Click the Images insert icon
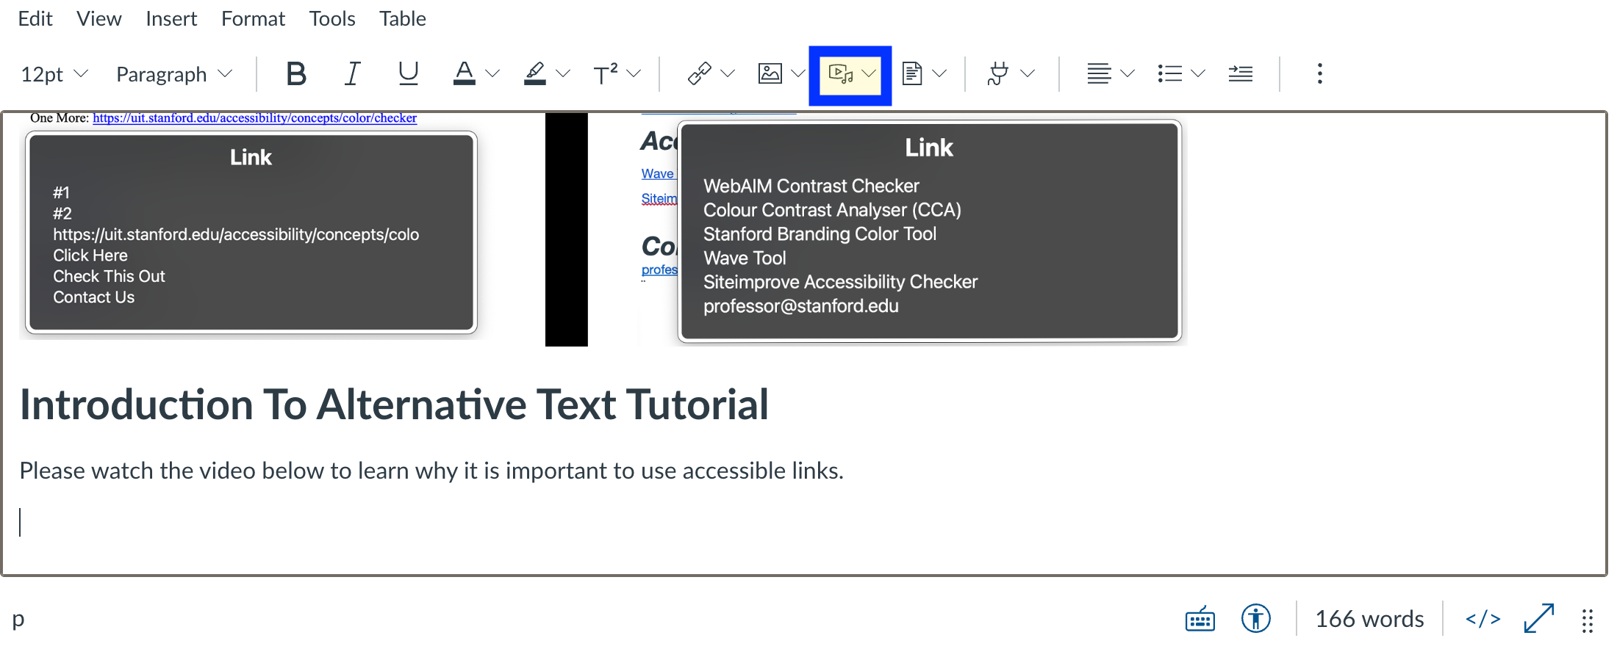 pos(770,73)
